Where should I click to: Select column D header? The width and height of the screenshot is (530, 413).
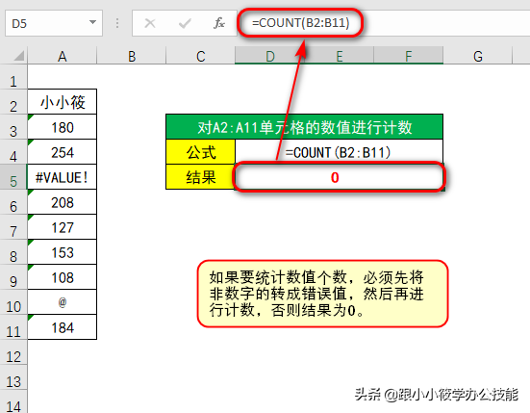point(269,56)
